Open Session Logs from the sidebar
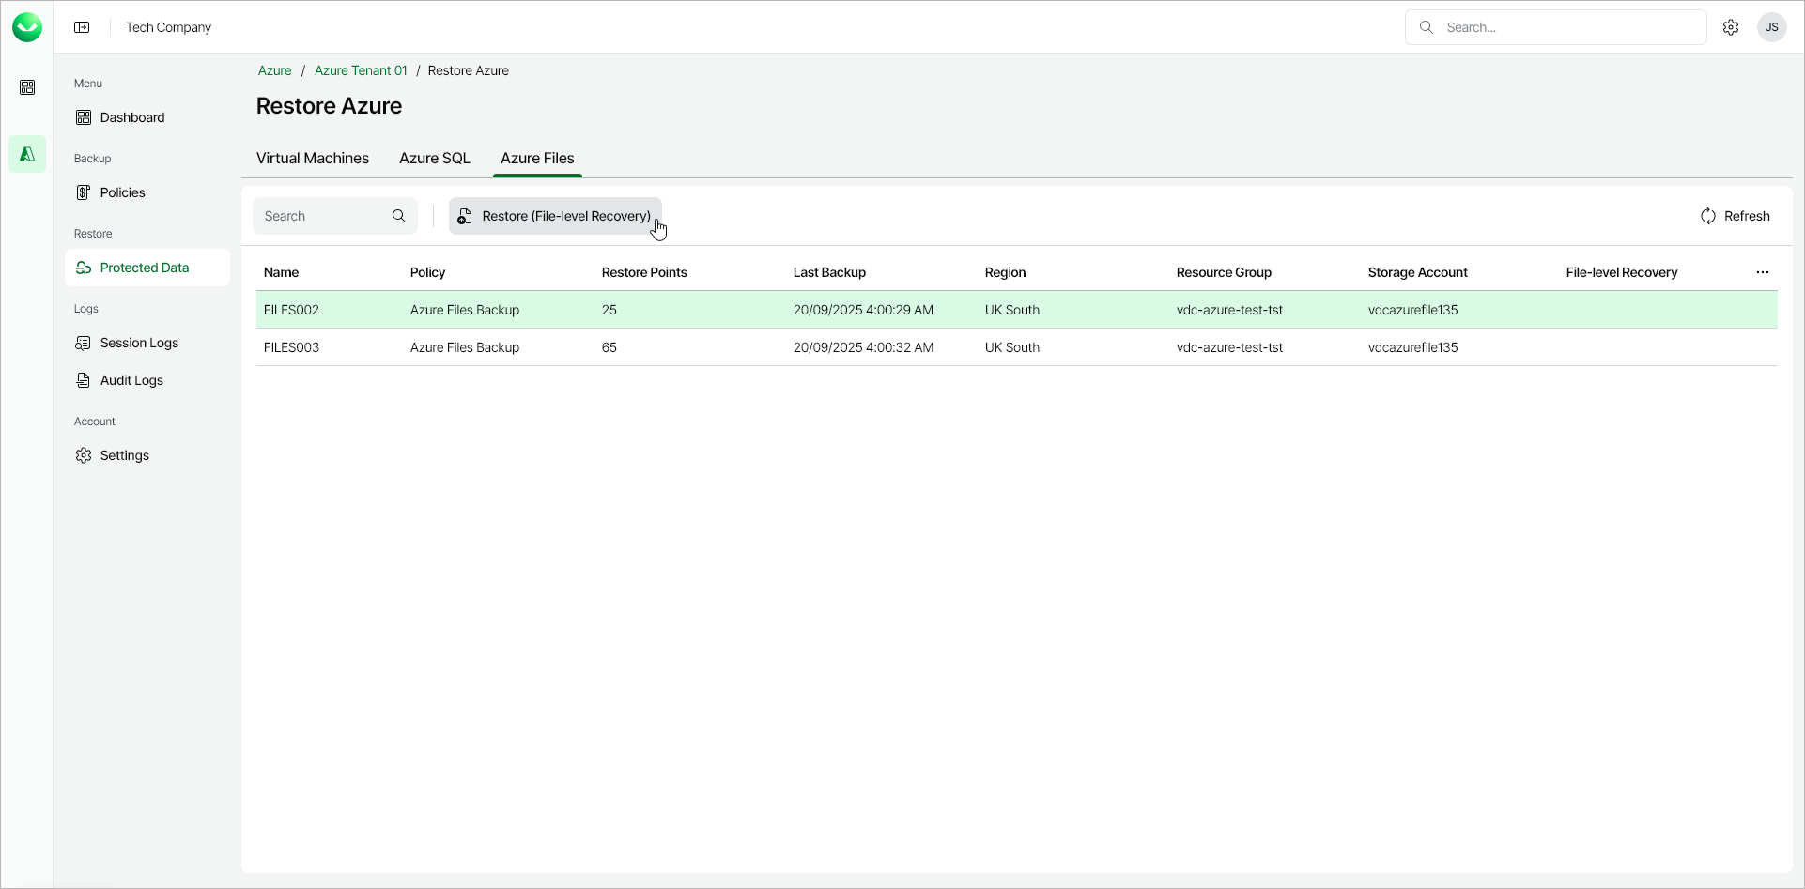Image resolution: width=1805 pixels, height=889 pixels. point(139,343)
